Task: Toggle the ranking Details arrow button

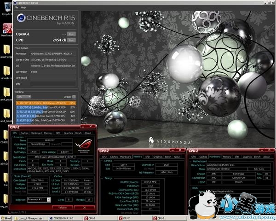Action: 74,97
